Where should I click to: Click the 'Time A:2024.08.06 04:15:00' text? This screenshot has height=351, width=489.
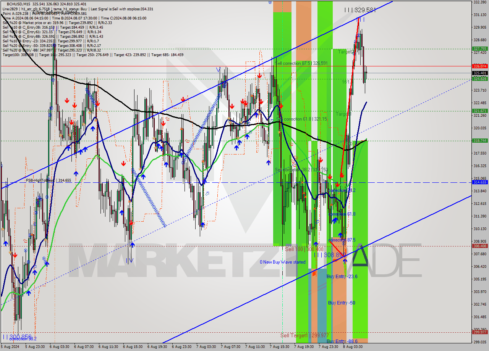[x=26, y=18]
